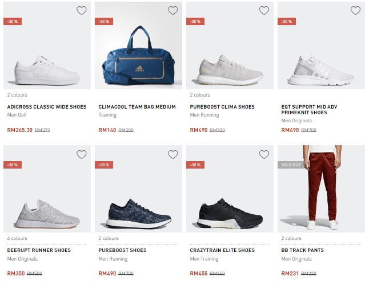Click the RM140 price of Climacool bag
Image resolution: width=365 pixels, height=292 pixels.
click(107, 130)
